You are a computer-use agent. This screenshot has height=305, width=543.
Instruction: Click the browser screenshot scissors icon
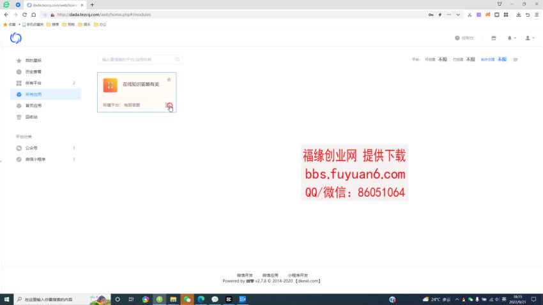click(470, 15)
